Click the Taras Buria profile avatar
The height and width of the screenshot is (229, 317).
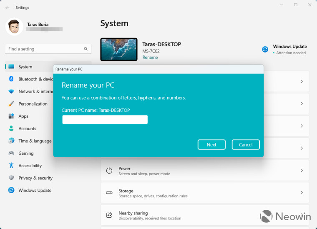14,26
